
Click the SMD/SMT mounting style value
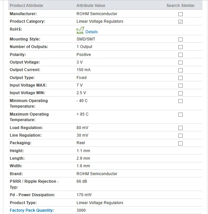(x=86, y=39)
